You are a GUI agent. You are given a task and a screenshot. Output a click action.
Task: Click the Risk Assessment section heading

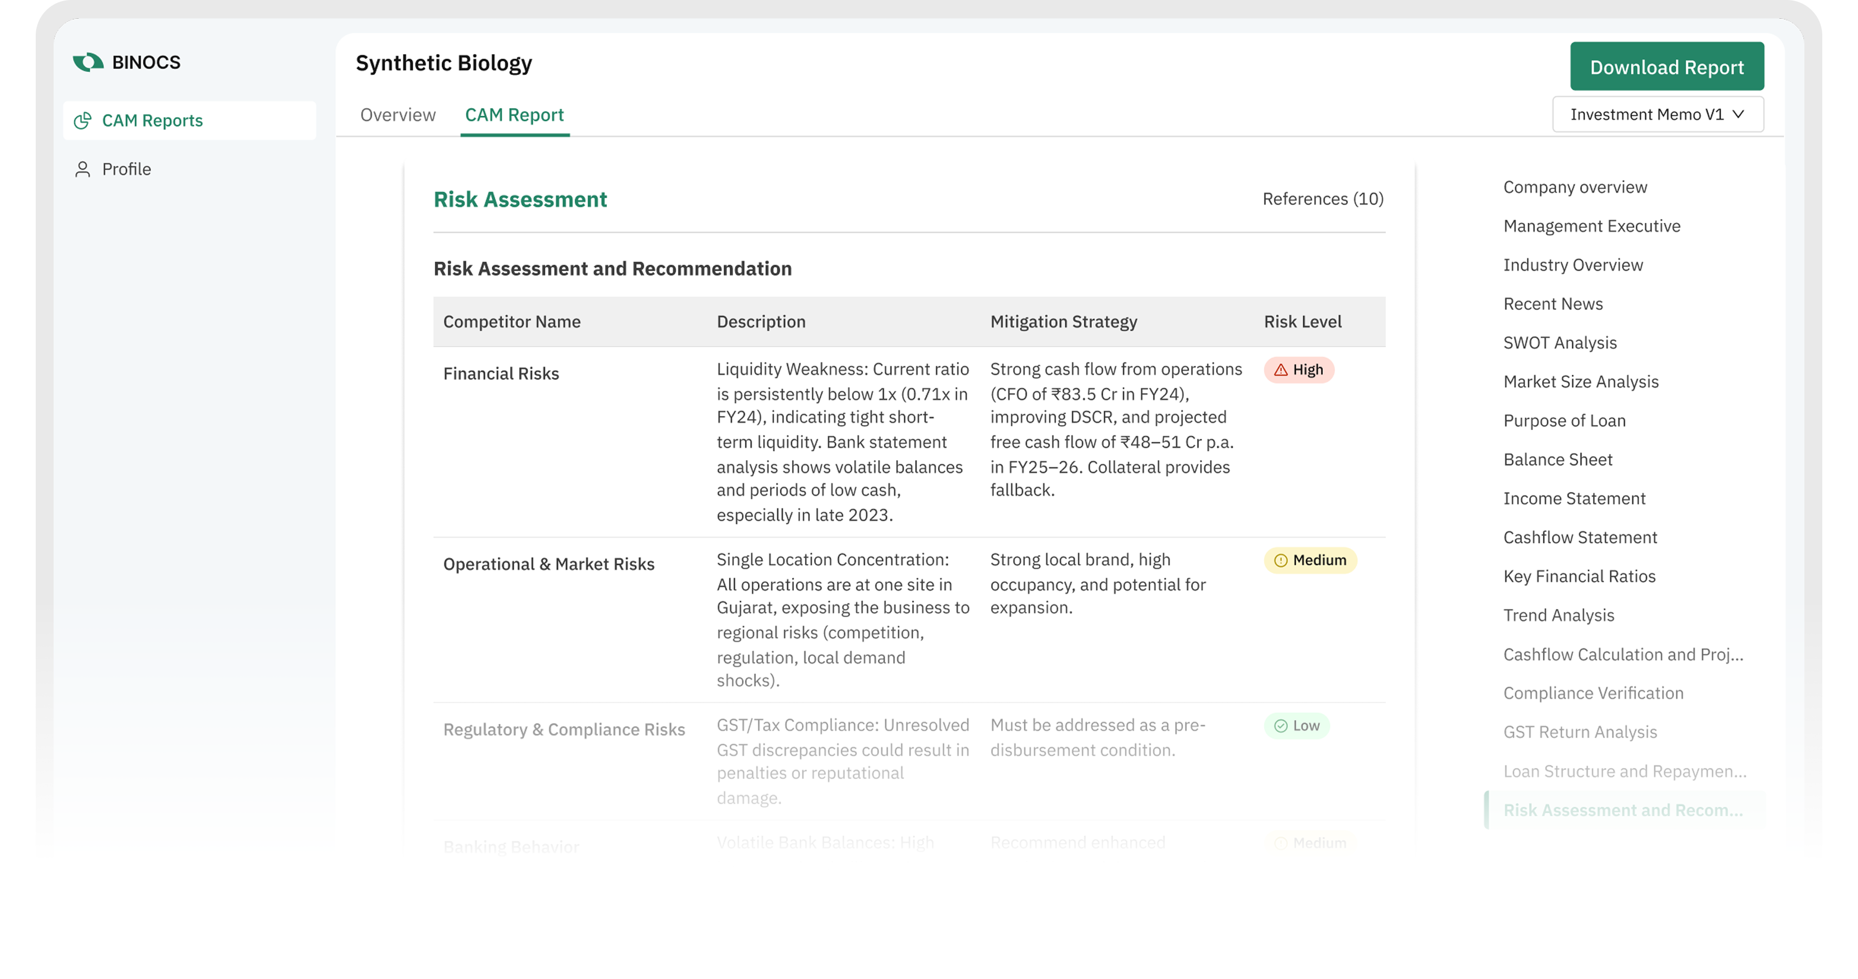point(520,199)
